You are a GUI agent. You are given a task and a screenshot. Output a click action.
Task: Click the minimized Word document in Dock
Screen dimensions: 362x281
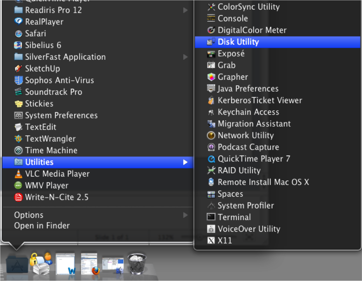(x=66, y=264)
